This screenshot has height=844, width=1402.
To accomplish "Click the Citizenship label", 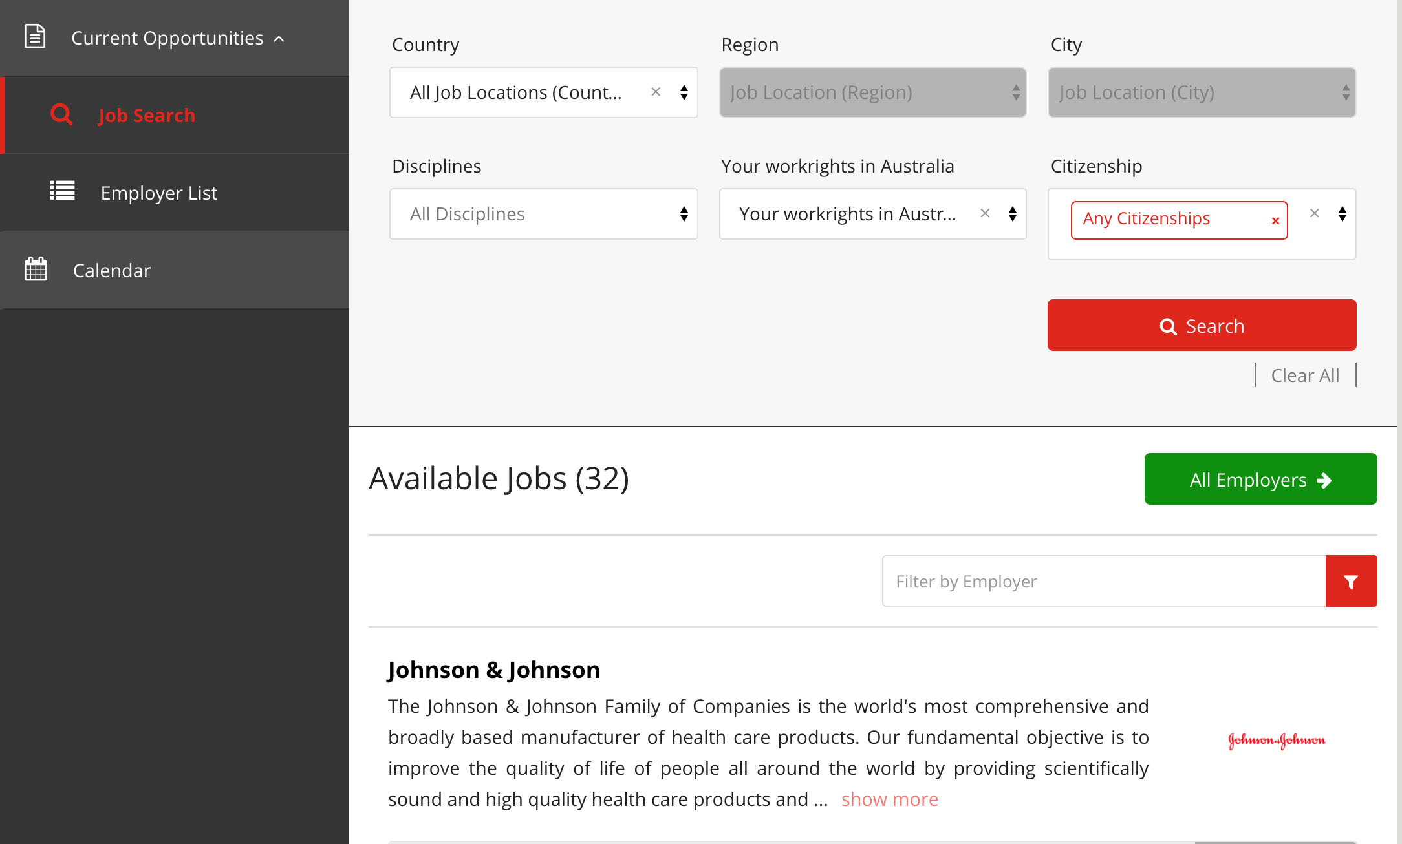I will tap(1096, 166).
